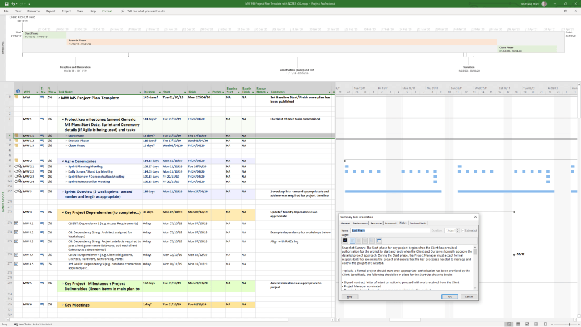Click the Undo arrow in title bar
This screenshot has height=327, width=581.
(x=12, y=3)
